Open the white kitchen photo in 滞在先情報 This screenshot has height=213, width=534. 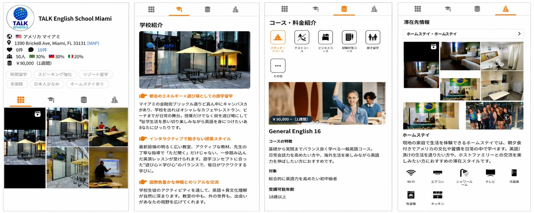[502, 86]
